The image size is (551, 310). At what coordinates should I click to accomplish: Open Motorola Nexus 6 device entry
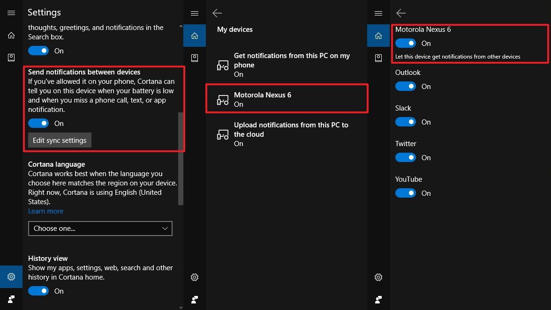[287, 99]
